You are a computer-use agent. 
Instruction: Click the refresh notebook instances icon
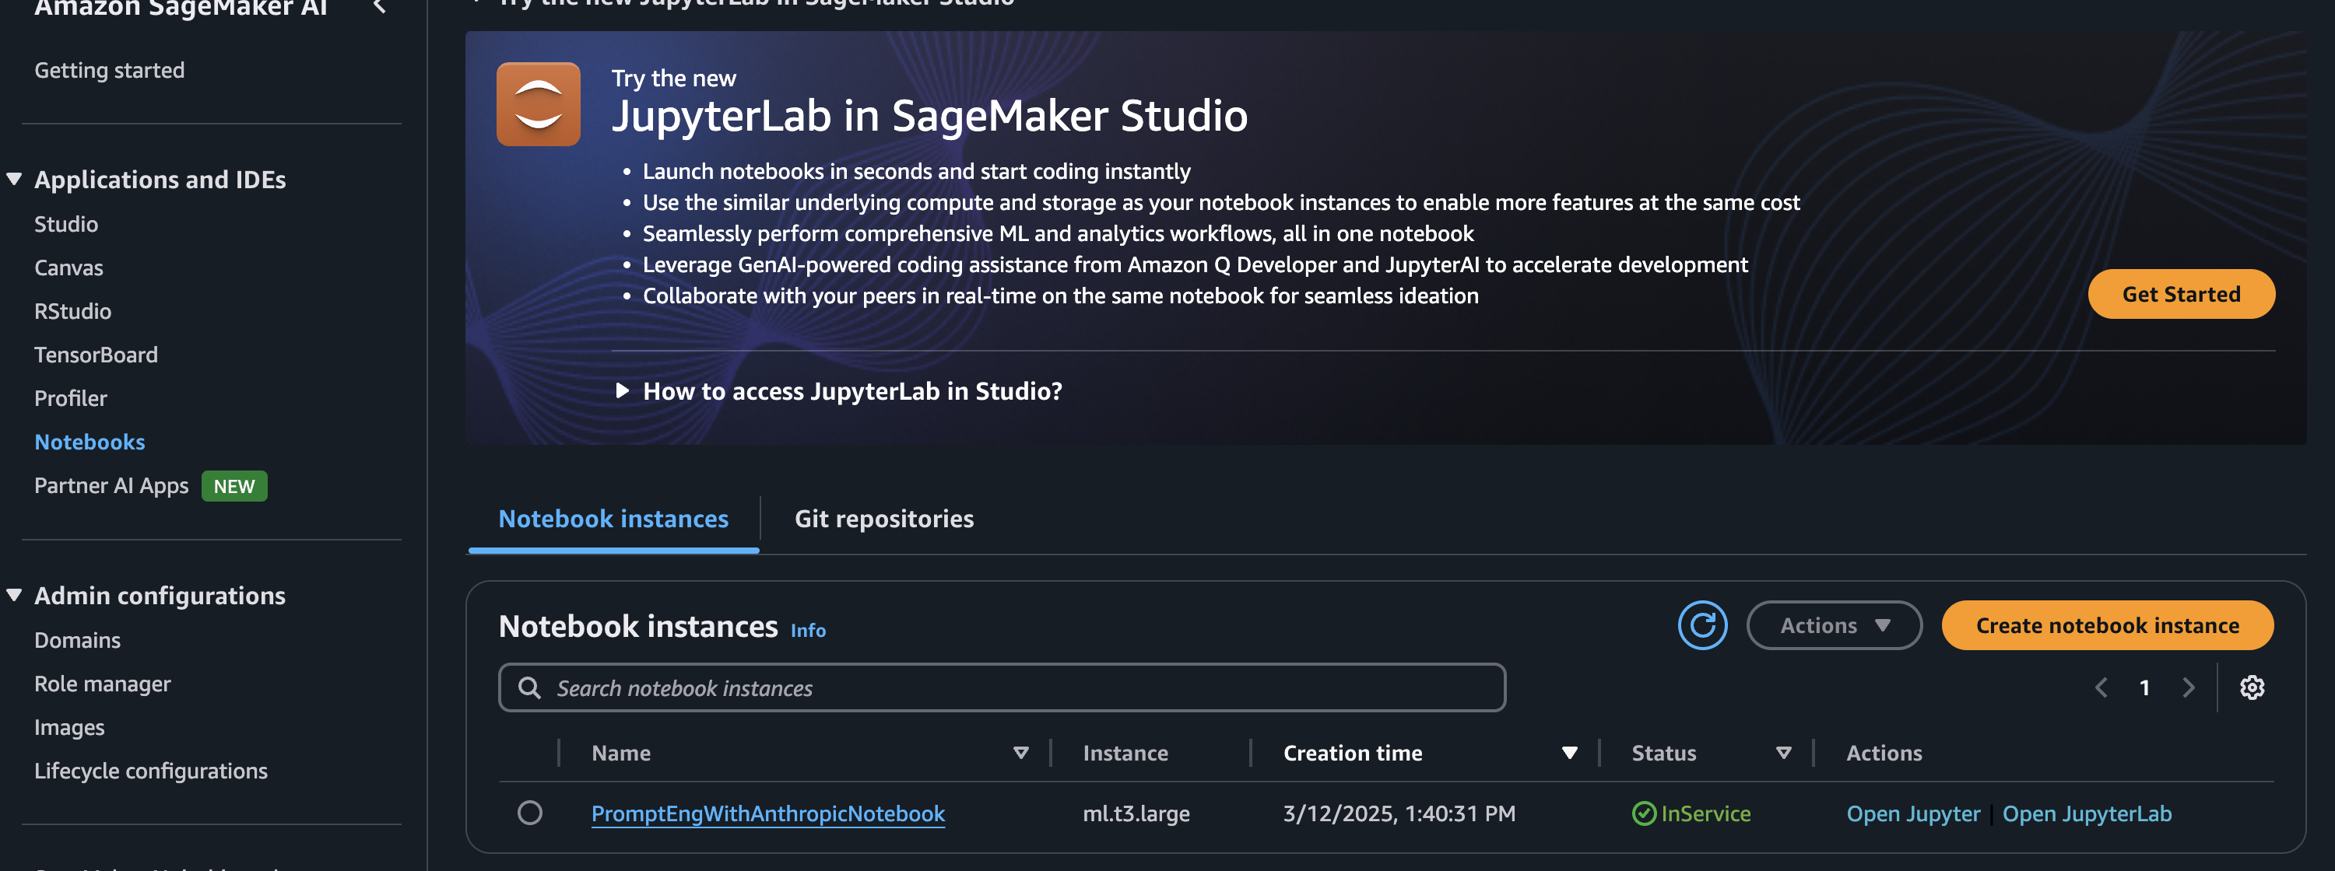click(x=1701, y=625)
